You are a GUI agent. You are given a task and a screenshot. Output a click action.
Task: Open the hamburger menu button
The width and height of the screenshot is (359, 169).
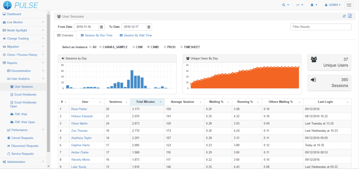click(348, 5)
